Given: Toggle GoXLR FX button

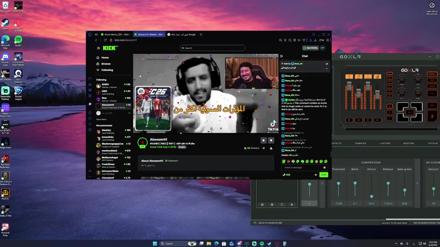Looking at the screenshot, I should pos(432,93).
